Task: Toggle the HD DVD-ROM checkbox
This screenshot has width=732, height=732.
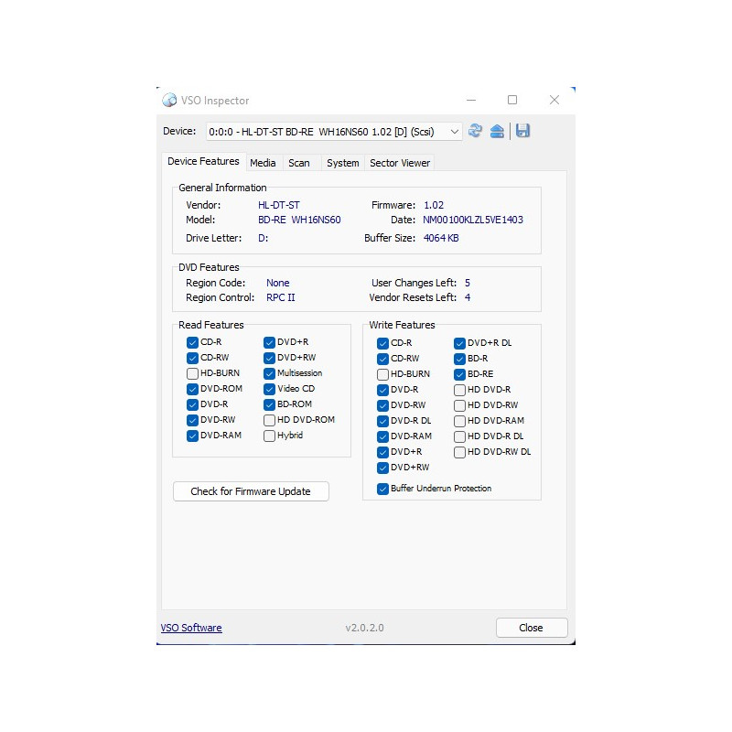Action: point(269,420)
